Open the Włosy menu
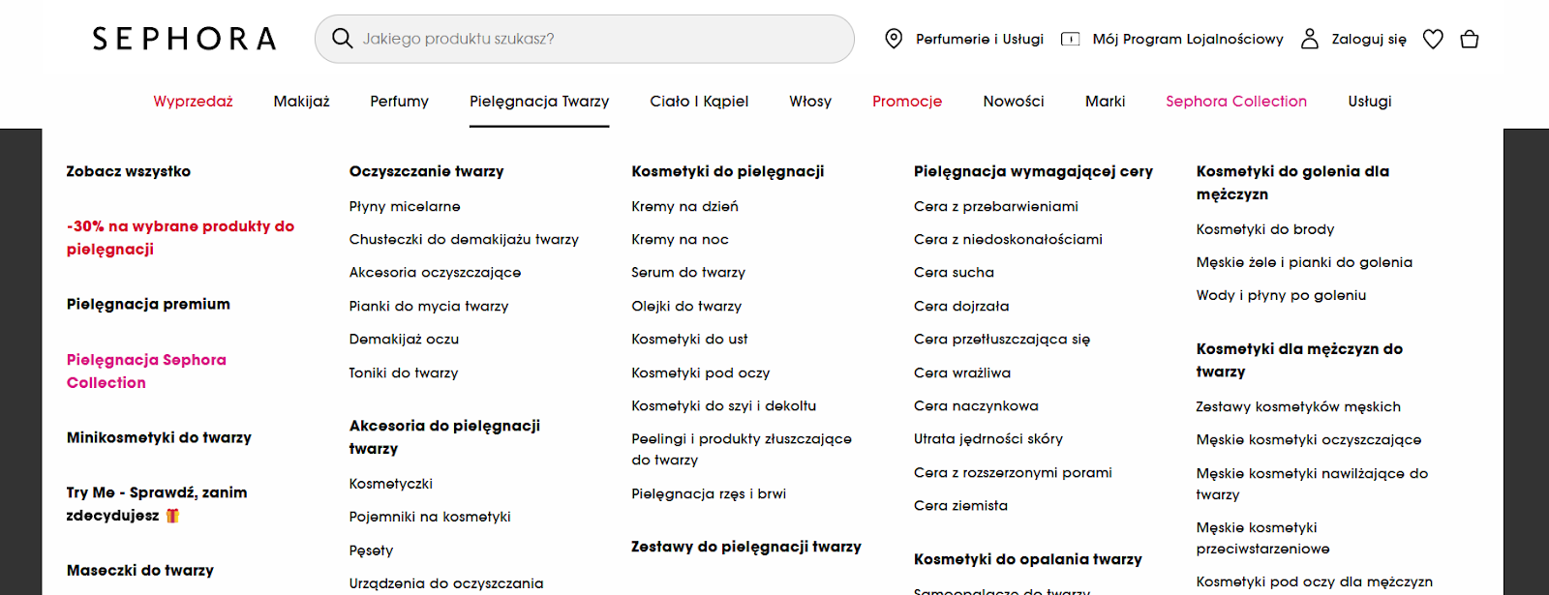 pos(810,102)
